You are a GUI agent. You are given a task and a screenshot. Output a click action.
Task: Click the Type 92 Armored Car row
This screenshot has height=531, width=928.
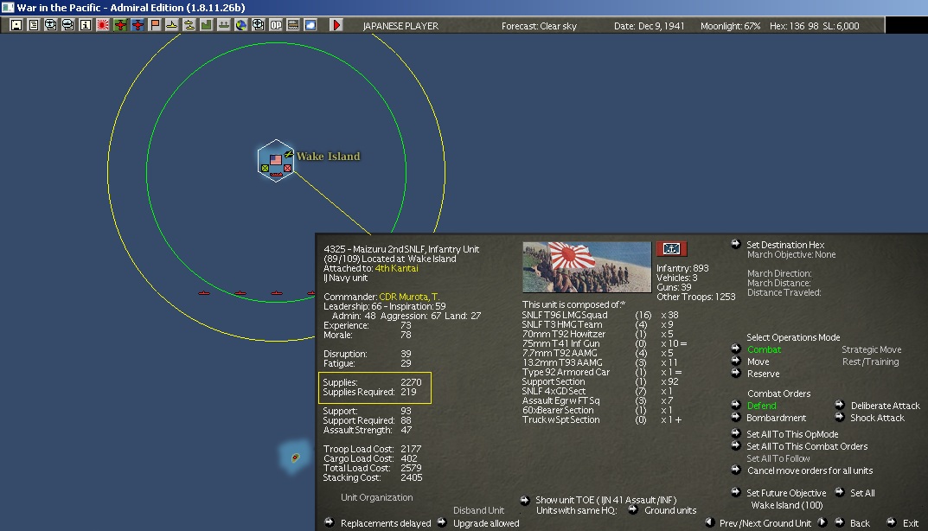click(602, 372)
